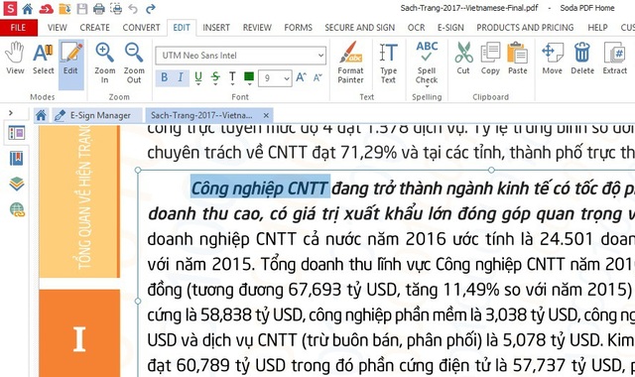Expand the side panel chevron
Viewport: 635px width, 377px height.
pyautogui.click(x=11, y=113)
